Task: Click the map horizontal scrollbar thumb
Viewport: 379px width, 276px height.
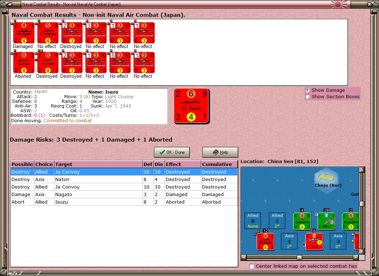Action: click(299, 257)
